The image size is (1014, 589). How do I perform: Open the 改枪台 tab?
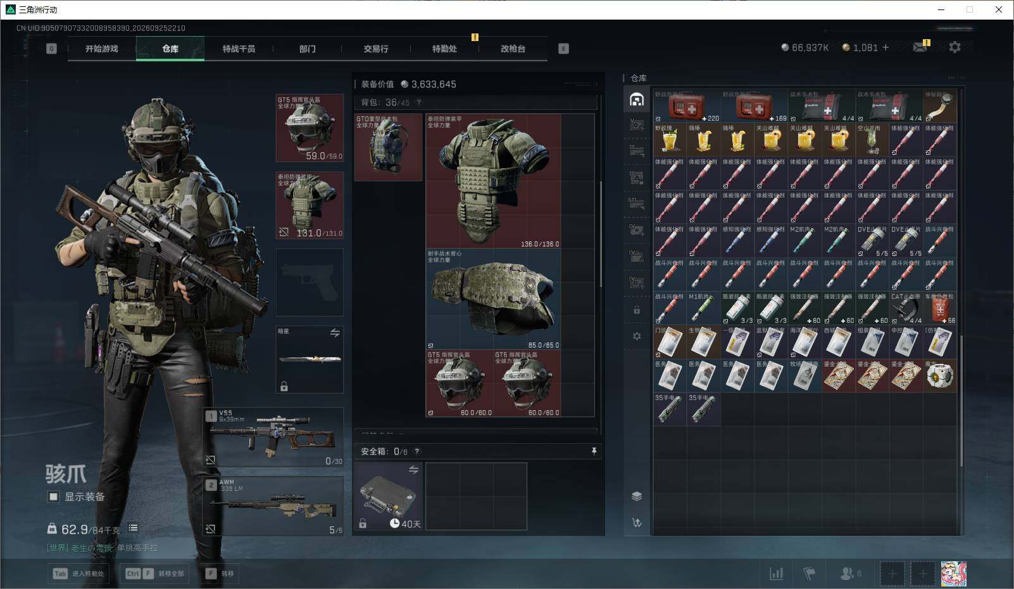point(513,49)
